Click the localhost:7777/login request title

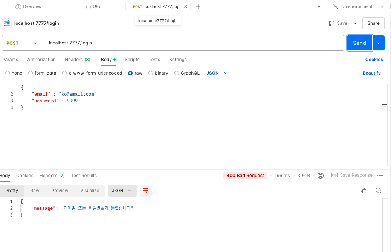(37, 23)
